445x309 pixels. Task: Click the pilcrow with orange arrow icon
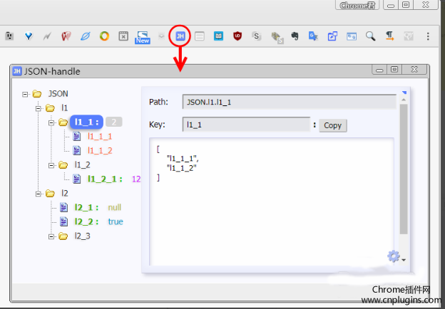pyautogui.click(x=389, y=36)
